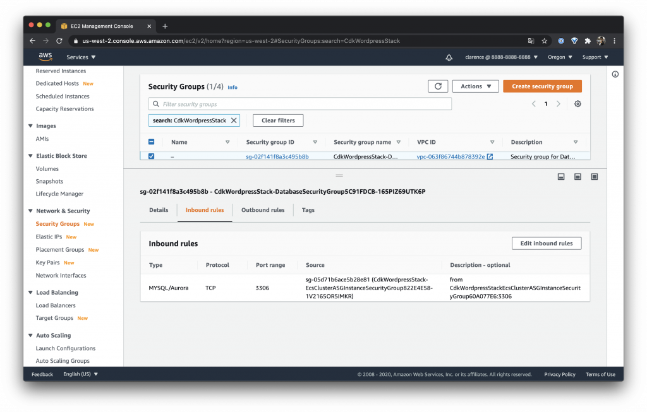This screenshot has width=647, height=412.
Task: Collapse the Load Balancing section
Action: coord(30,292)
